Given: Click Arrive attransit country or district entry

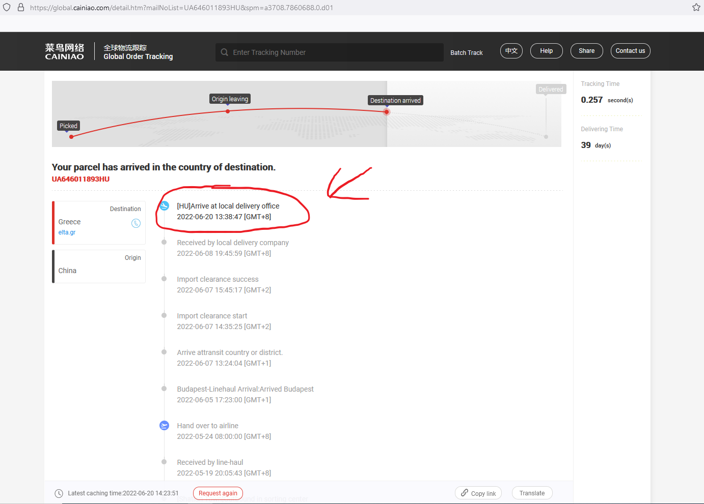Looking at the screenshot, I should coord(230,358).
